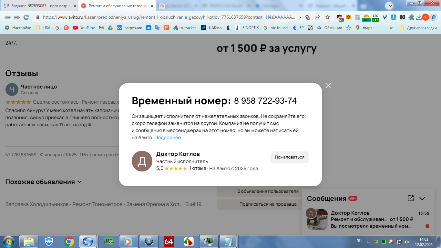Open Настройки bookmark
This screenshot has height=248, width=441.
pos(18,28)
